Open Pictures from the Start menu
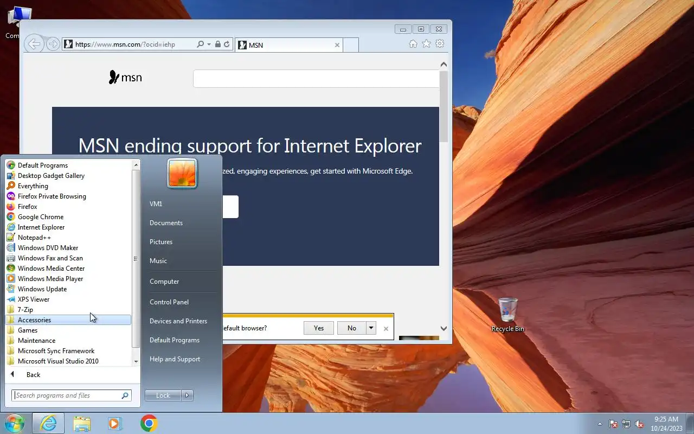Screen dimensions: 694x434 coord(182,242)
